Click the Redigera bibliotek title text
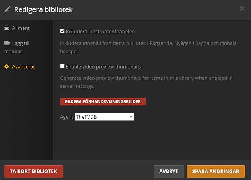This screenshot has height=180, width=251. point(43,9)
